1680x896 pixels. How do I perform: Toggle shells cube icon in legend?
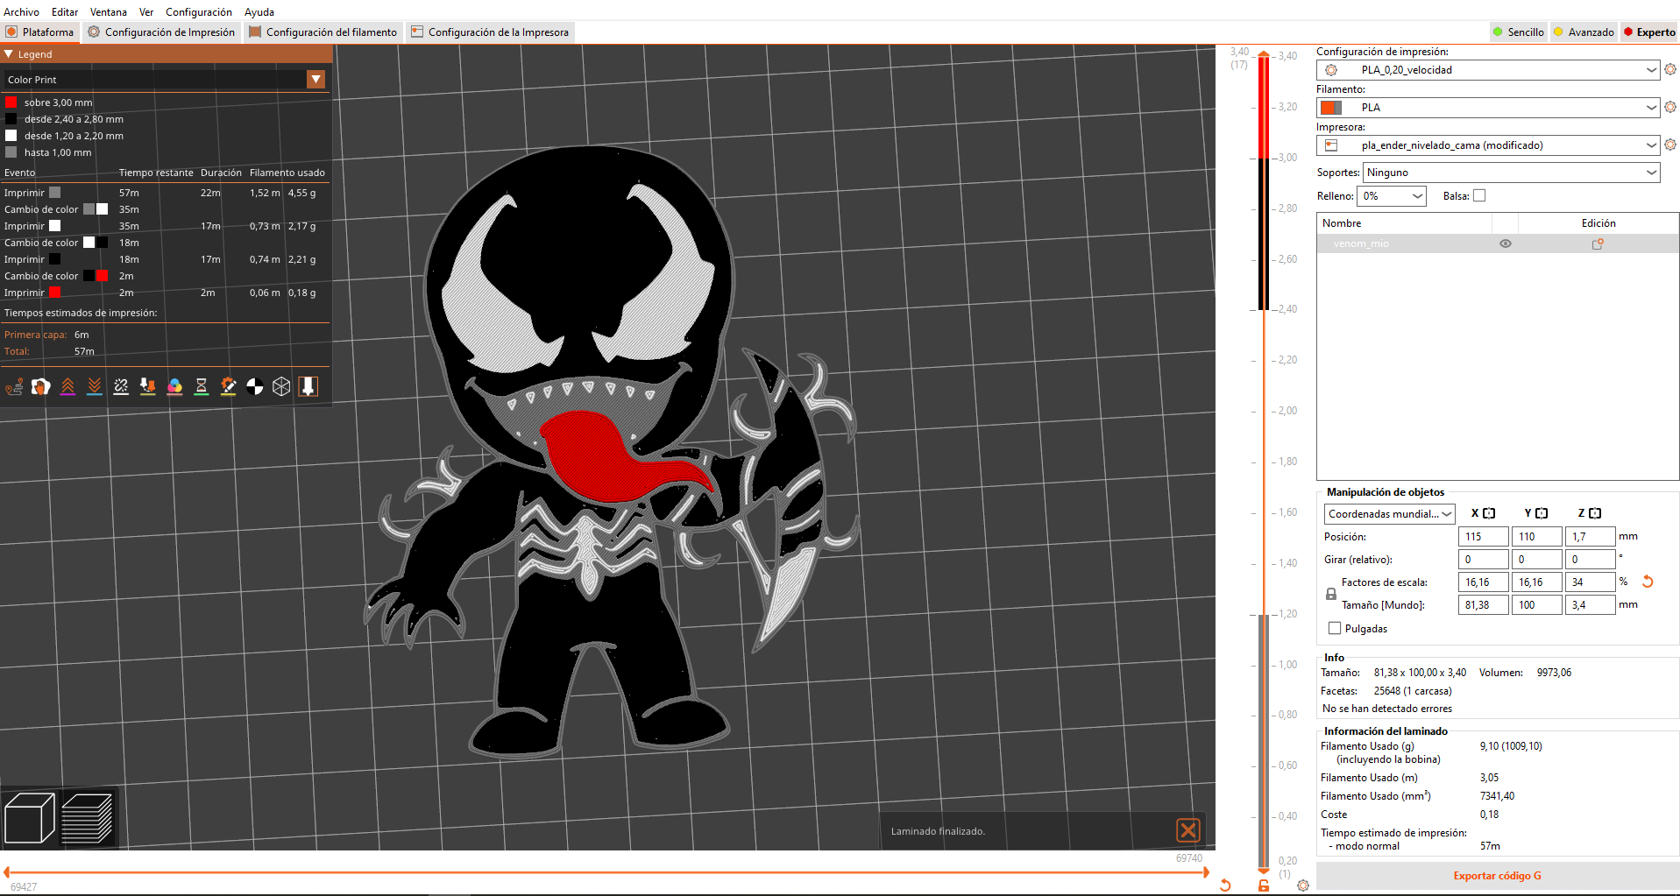(x=281, y=386)
